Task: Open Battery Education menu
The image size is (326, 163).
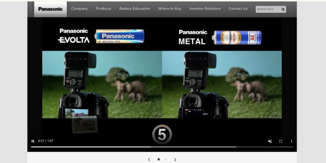Action: 135,9
